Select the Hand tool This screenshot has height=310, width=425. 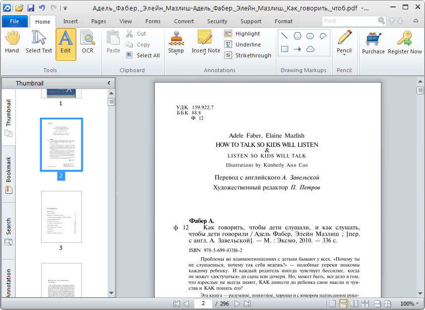12,43
